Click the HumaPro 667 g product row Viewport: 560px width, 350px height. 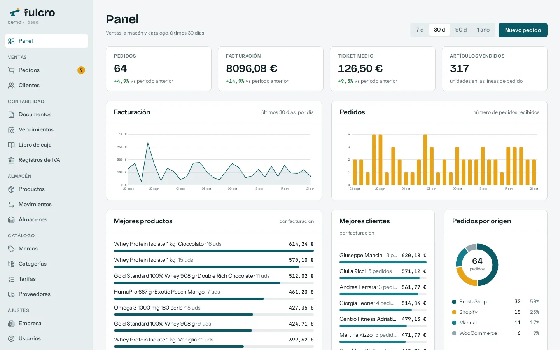coord(214,294)
